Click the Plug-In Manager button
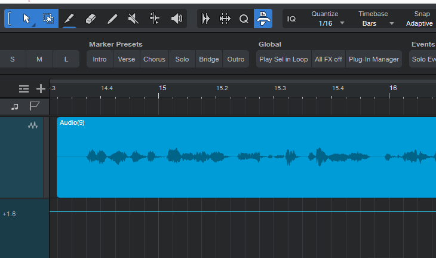The height and width of the screenshot is (258, 436). point(374,59)
